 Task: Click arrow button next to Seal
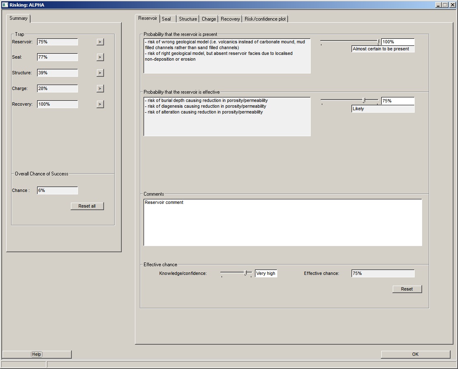click(x=100, y=57)
